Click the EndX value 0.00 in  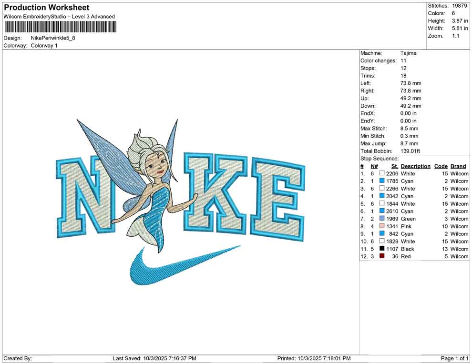point(409,113)
